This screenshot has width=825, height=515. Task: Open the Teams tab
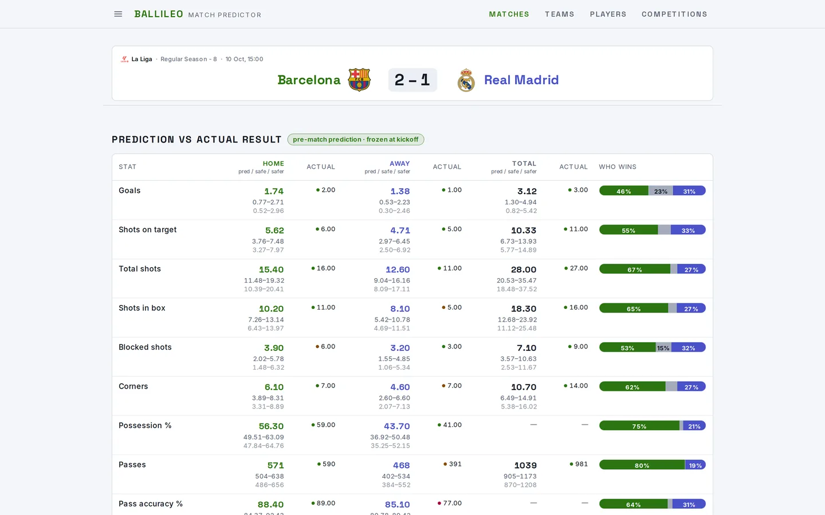pos(559,14)
